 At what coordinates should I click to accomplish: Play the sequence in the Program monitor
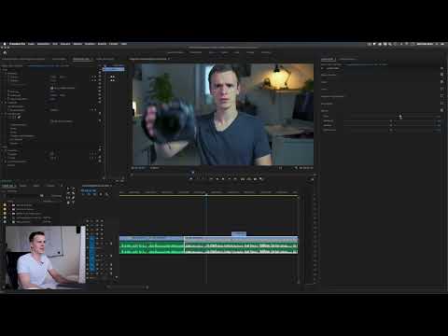223,179
